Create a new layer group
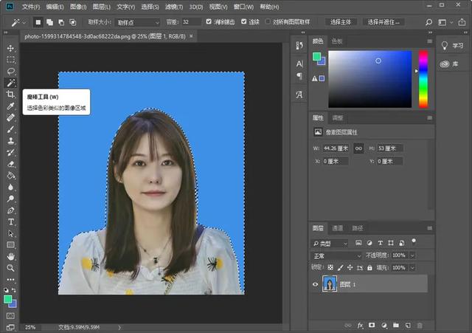 pos(396,325)
